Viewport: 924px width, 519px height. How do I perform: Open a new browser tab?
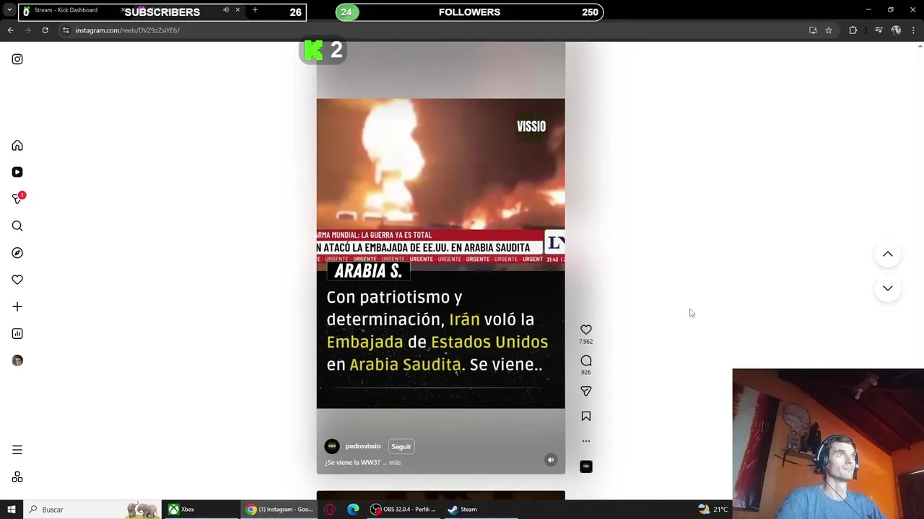click(x=255, y=10)
